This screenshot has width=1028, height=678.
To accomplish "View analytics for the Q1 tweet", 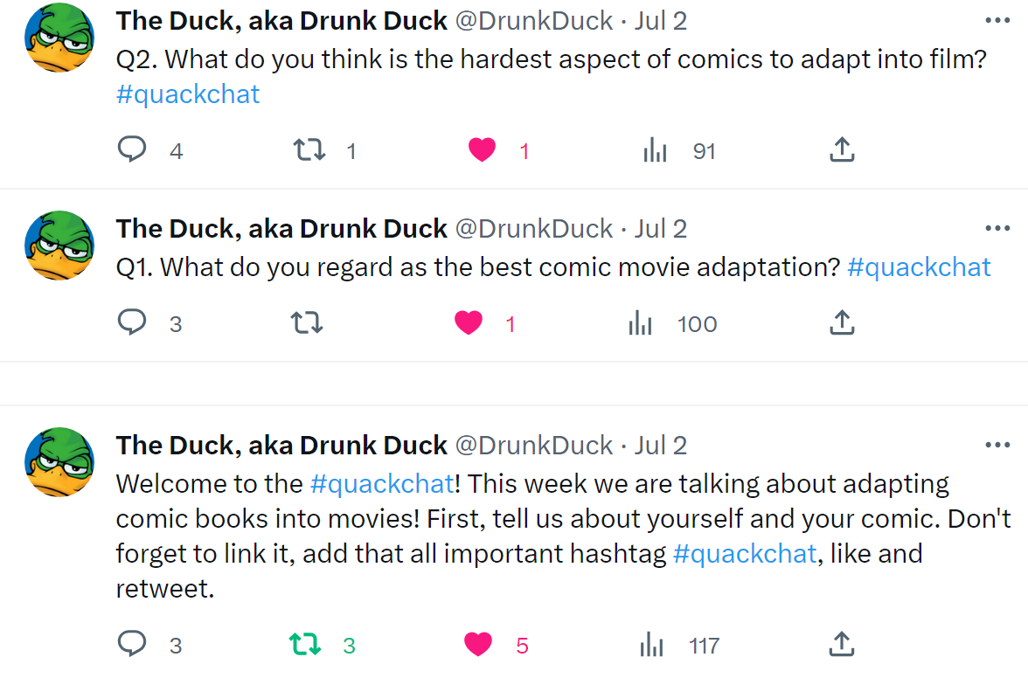I will point(641,323).
